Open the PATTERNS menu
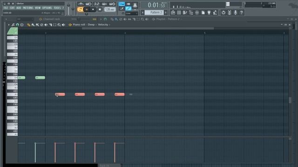Viewport: 298px width, 167px height. [x=28, y=8]
